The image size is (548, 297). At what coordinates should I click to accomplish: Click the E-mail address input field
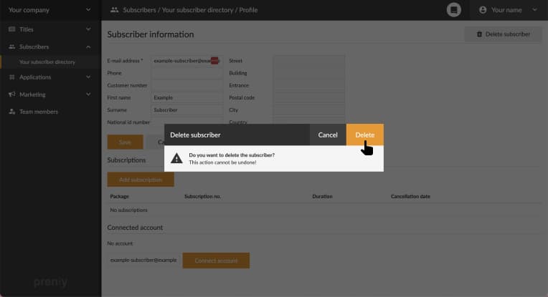coord(187,61)
